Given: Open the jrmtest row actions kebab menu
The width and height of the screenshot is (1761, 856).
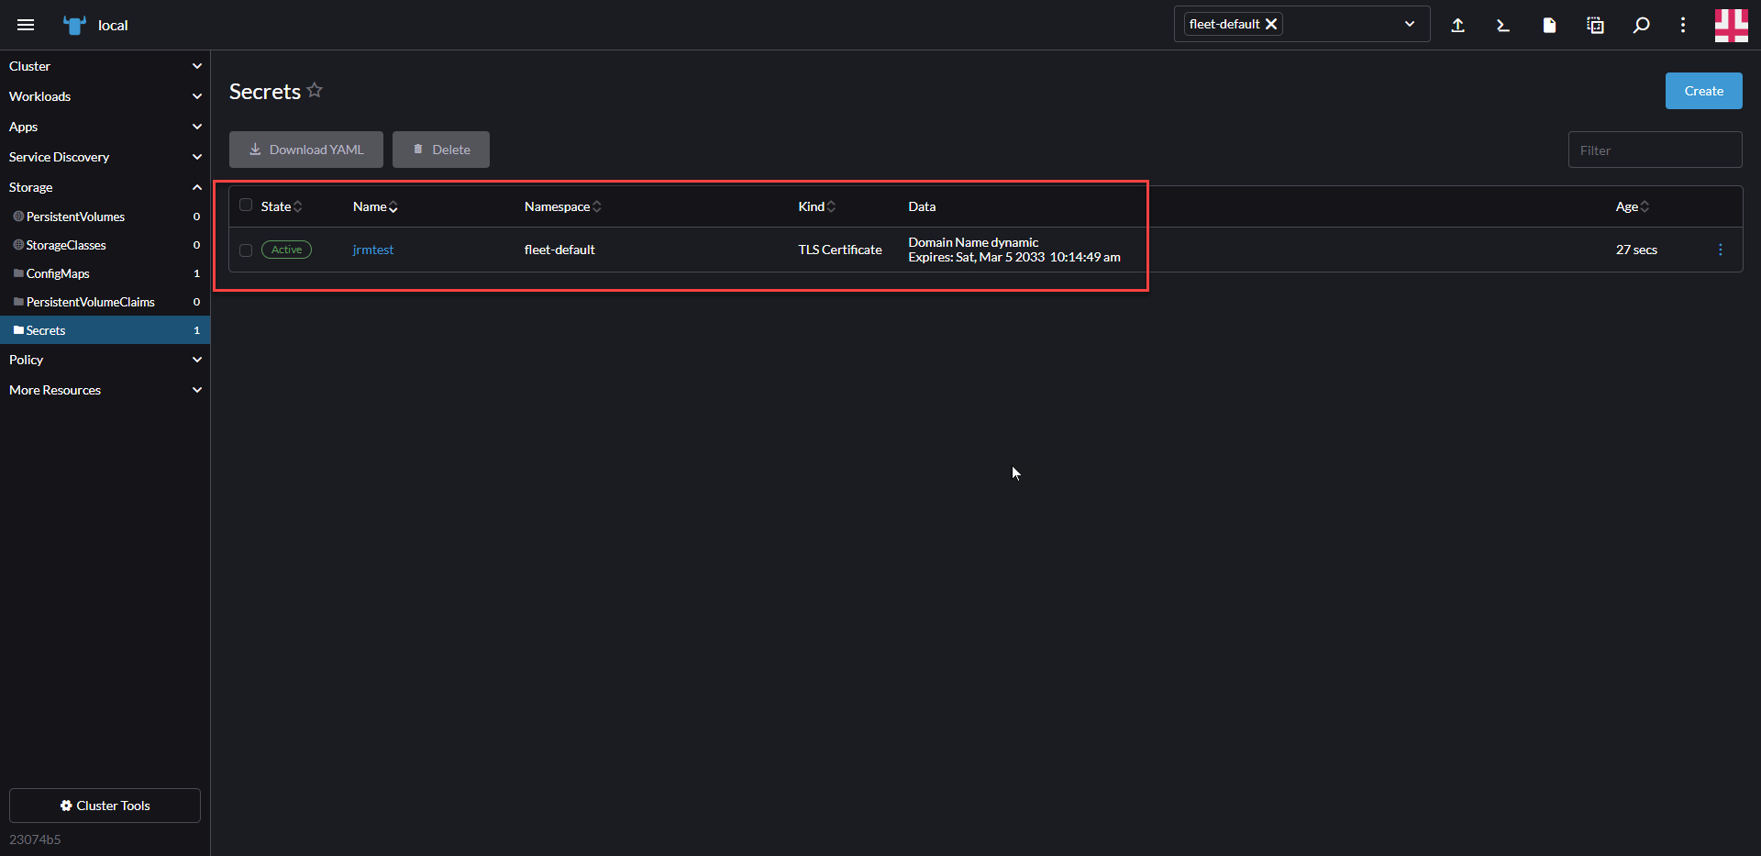Looking at the screenshot, I should [x=1721, y=250].
